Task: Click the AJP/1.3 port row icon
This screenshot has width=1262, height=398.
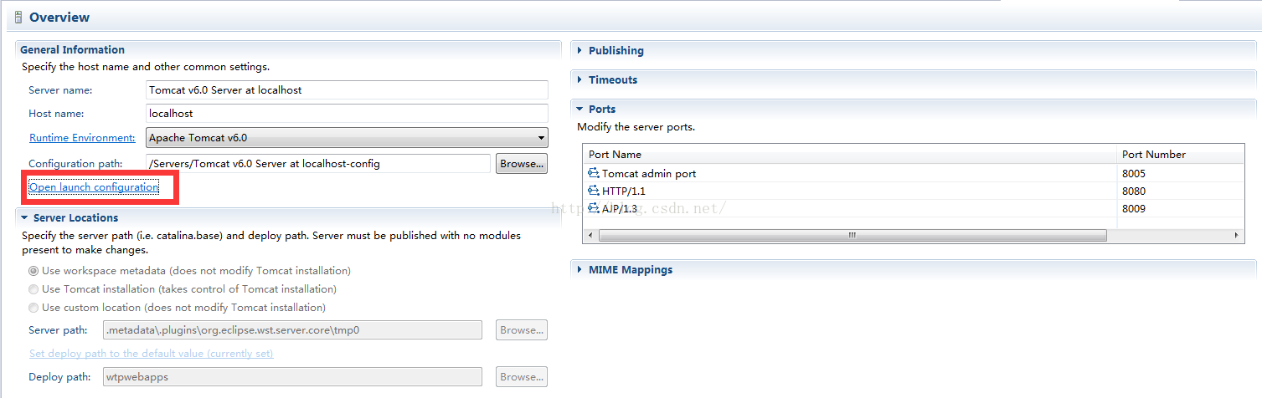Action: tap(594, 209)
